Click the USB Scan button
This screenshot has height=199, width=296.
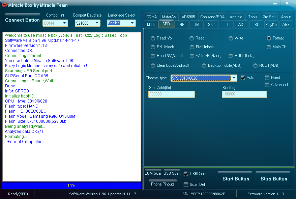172,173
